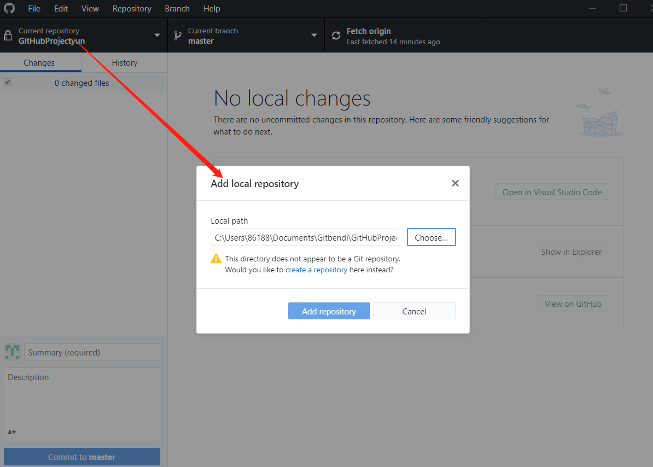Click the 0 changed files label

(x=81, y=83)
